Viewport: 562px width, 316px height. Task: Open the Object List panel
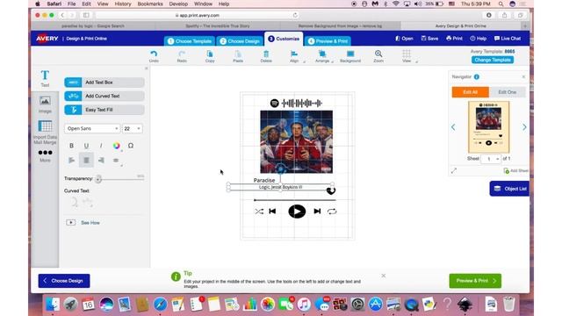509,189
